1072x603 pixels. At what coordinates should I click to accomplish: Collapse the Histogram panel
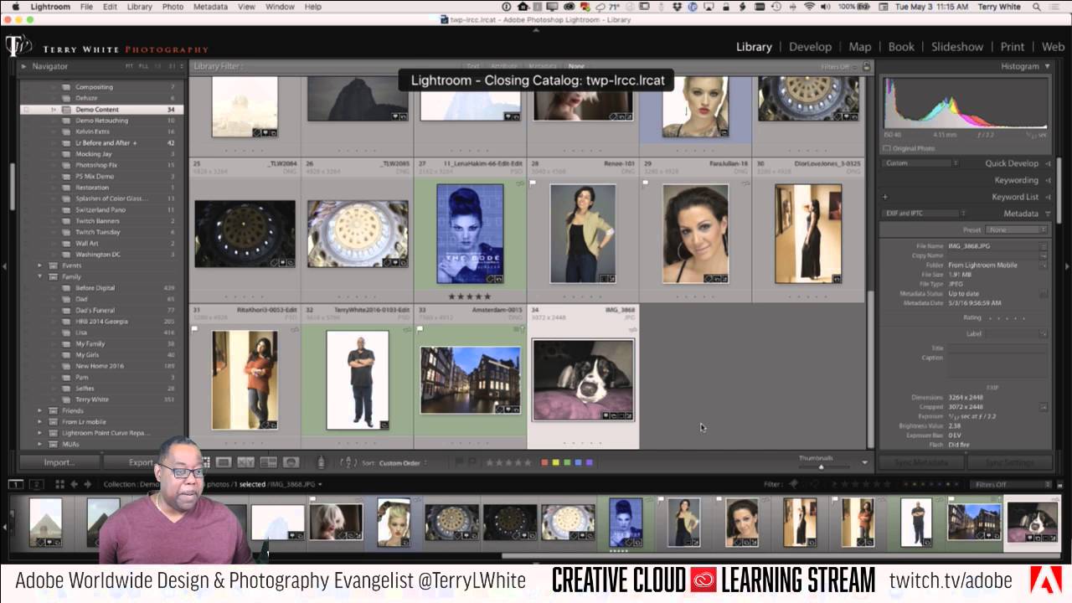pos(1047,66)
